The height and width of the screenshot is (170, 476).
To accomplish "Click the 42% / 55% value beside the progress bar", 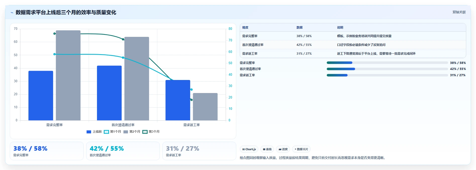I will (458, 69).
